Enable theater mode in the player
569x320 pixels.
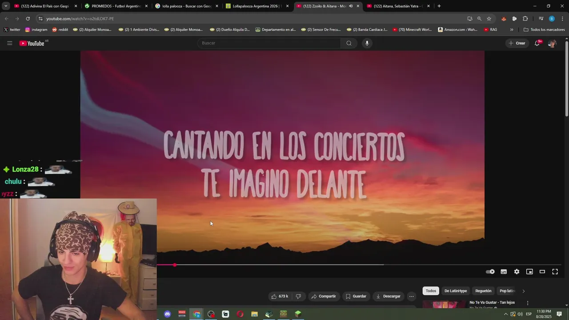point(542,272)
